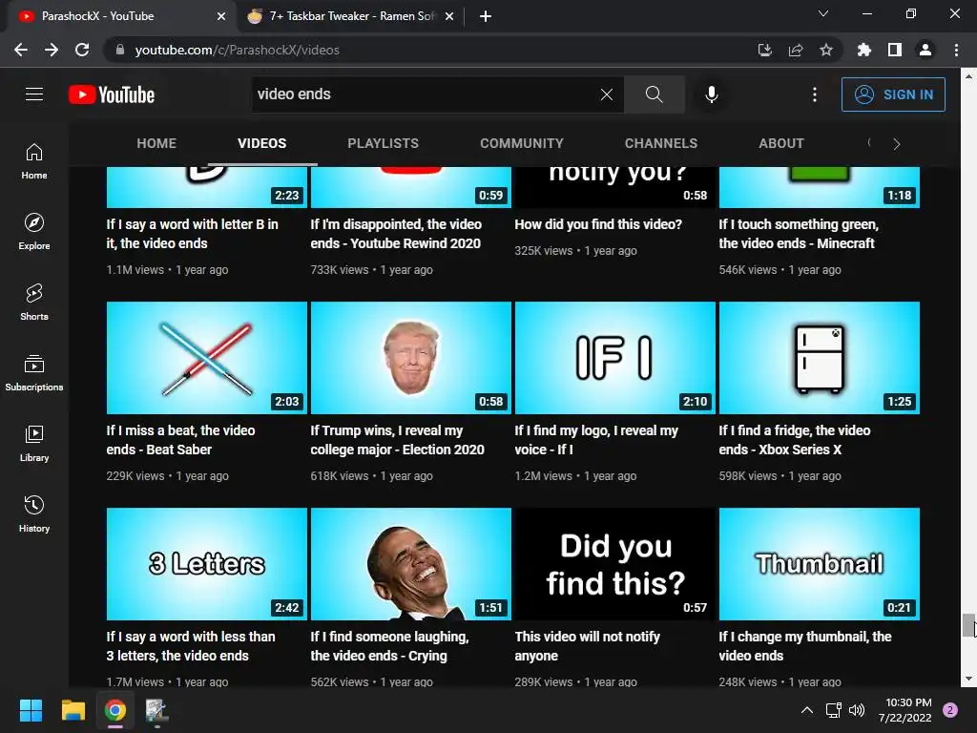The width and height of the screenshot is (977, 733).
Task: Switch to the PLAYLISTS tab
Action: (x=384, y=143)
